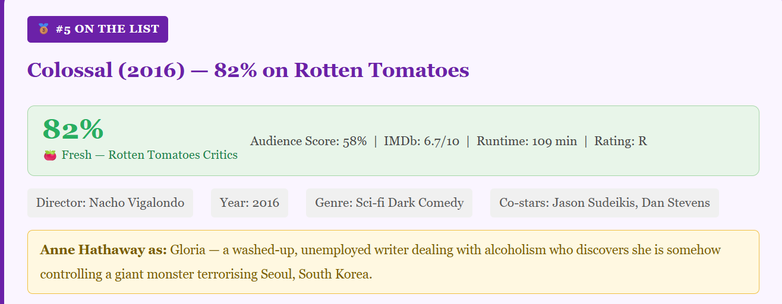Click the bold "Anne Hathaway as:" label
The width and height of the screenshot is (782, 304).
click(x=103, y=250)
